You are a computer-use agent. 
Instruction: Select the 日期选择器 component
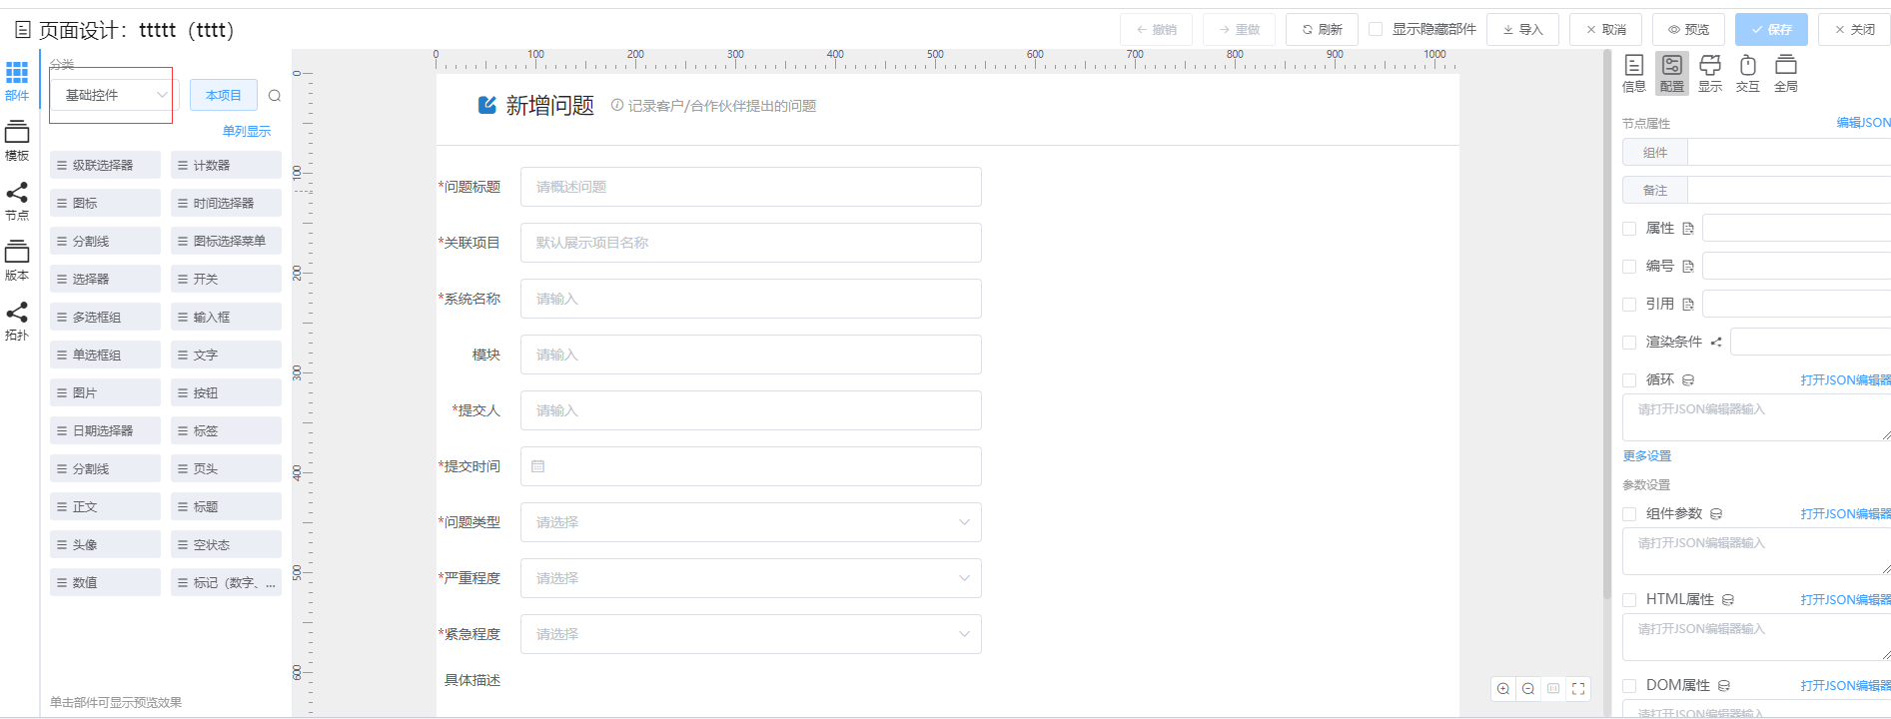(x=105, y=430)
